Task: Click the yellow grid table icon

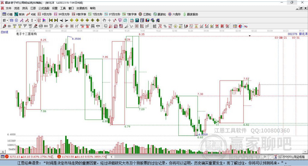Action: tap(235, 26)
